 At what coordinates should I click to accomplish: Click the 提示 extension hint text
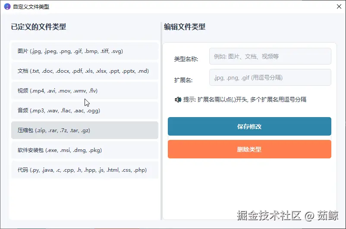(x=245, y=99)
